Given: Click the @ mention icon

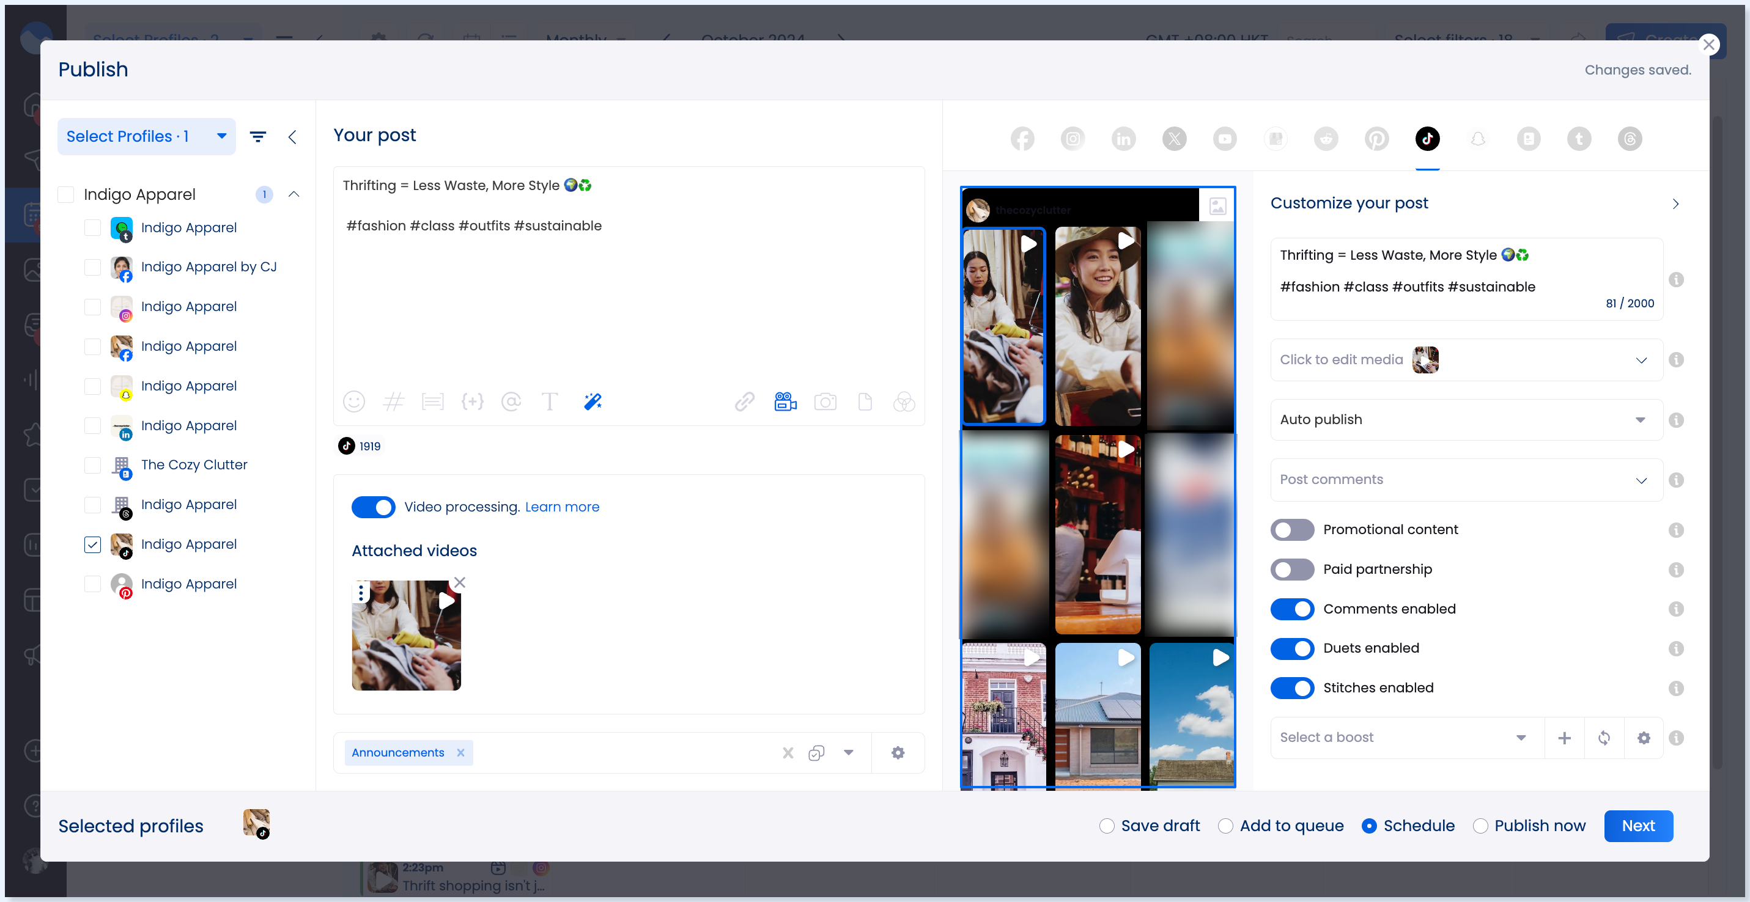Looking at the screenshot, I should pyautogui.click(x=511, y=402).
